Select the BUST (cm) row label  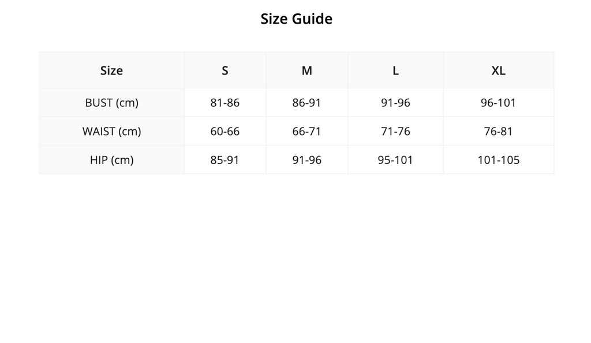(111, 103)
